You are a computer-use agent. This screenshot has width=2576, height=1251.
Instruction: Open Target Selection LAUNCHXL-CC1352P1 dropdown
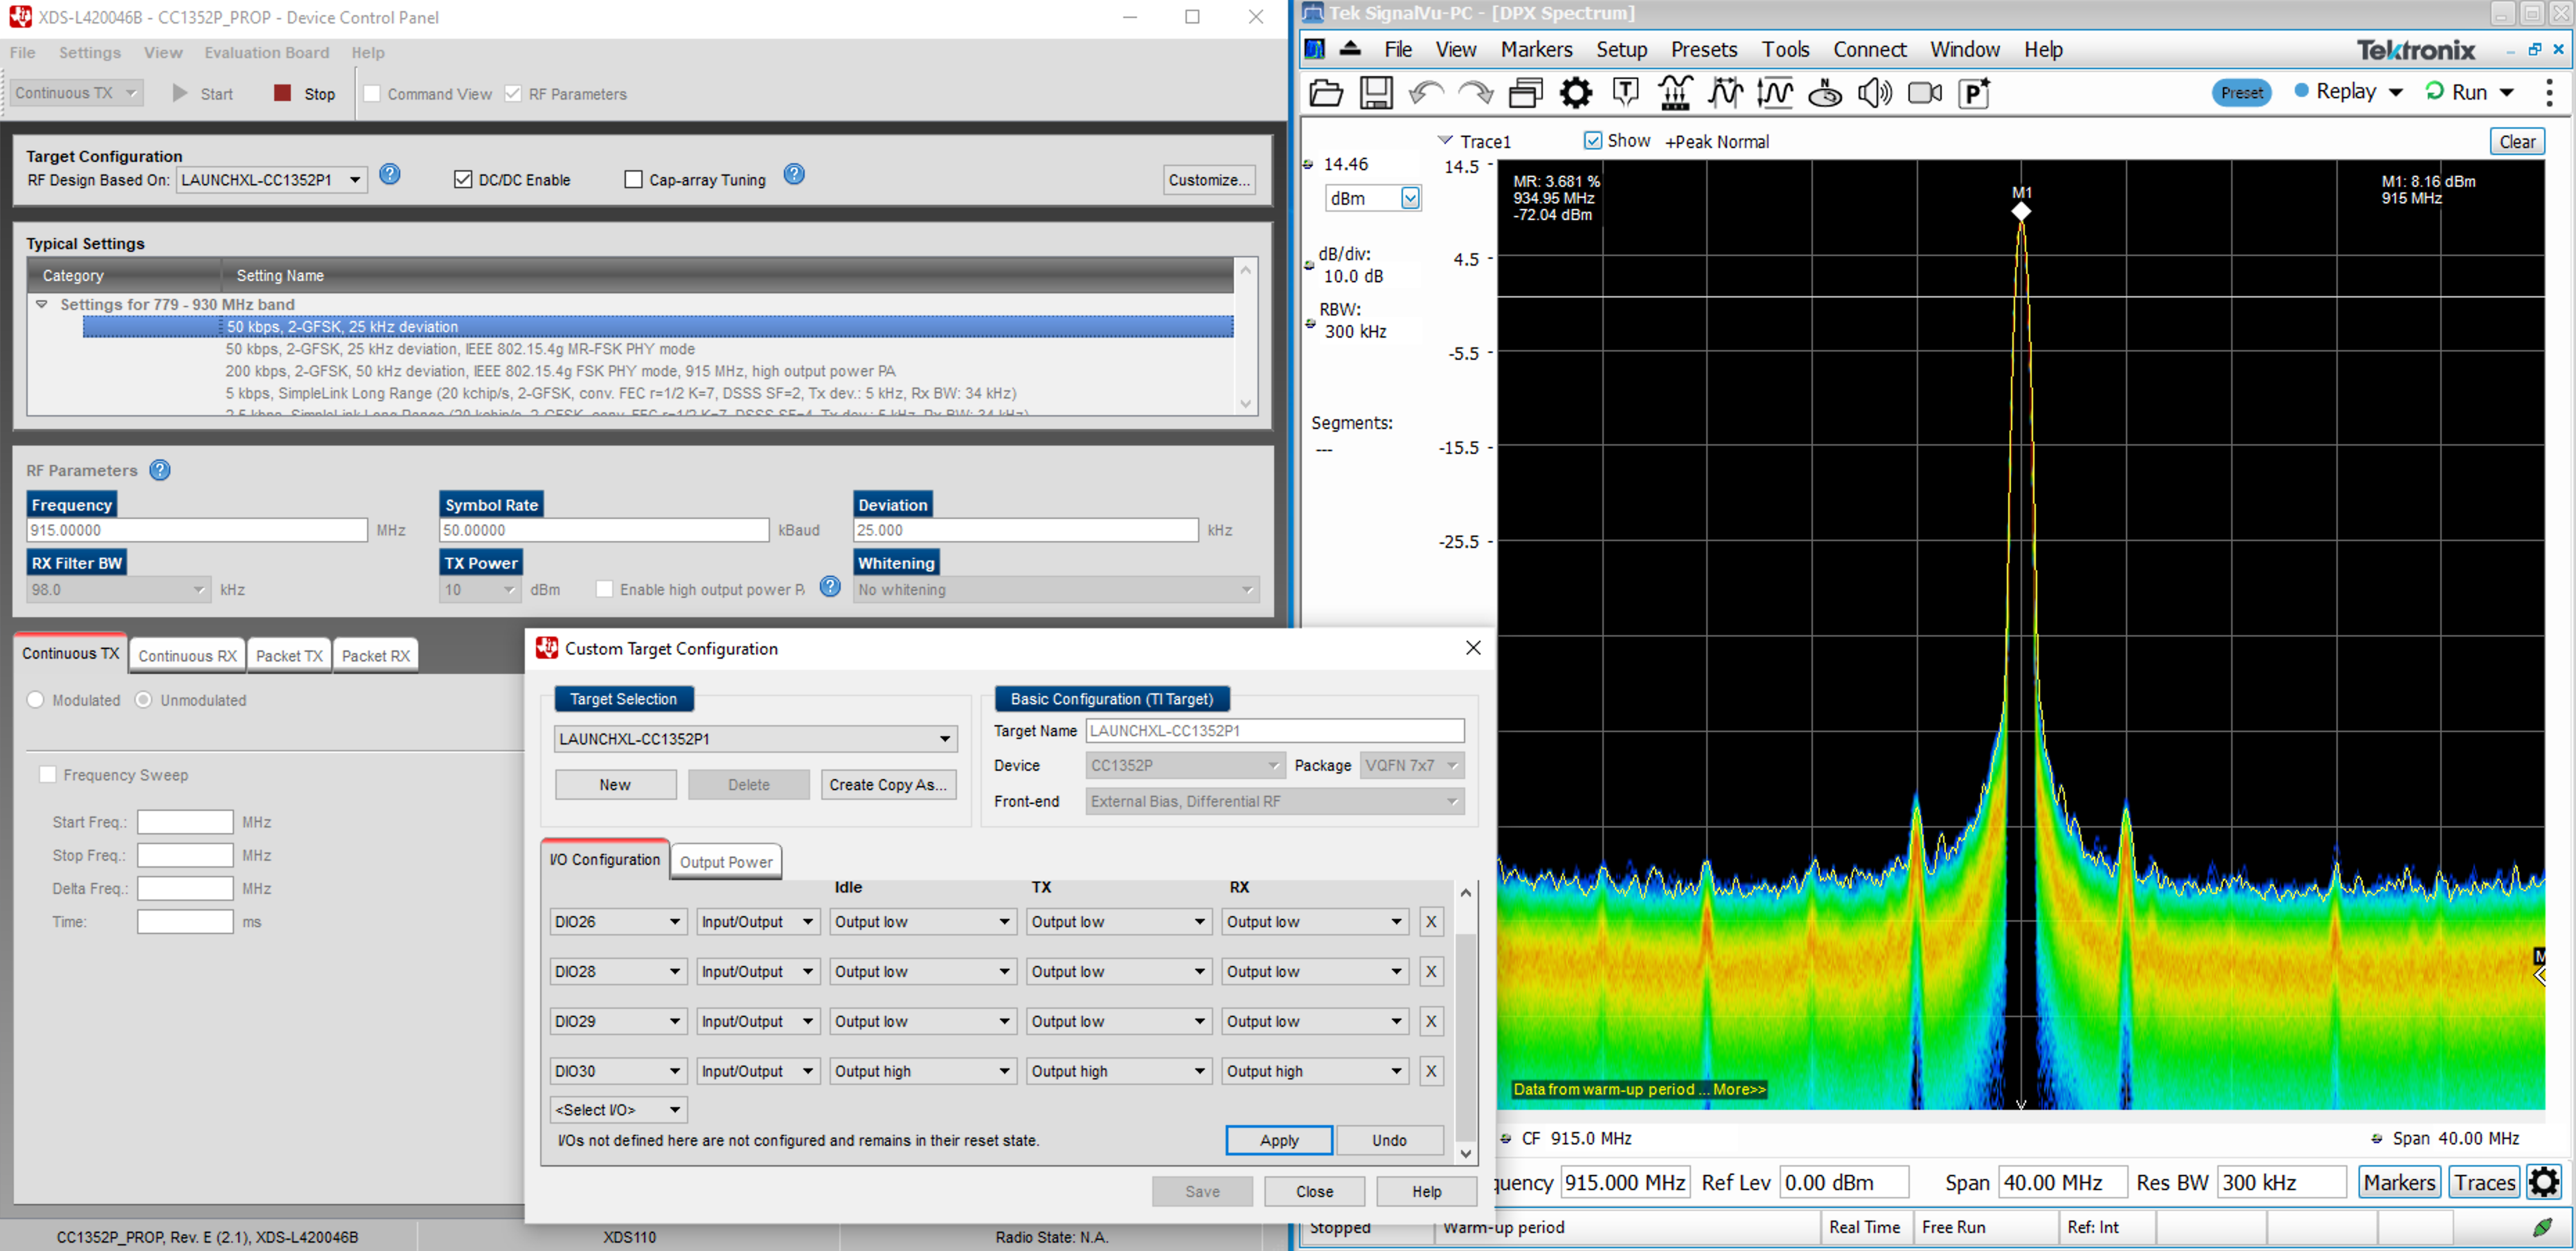point(755,738)
